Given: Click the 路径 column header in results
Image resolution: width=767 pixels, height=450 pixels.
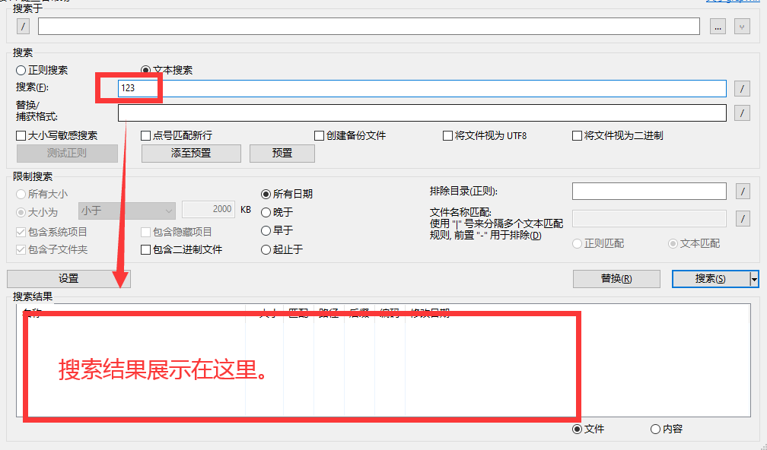Looking at the screenshot, I should point(328,312).
